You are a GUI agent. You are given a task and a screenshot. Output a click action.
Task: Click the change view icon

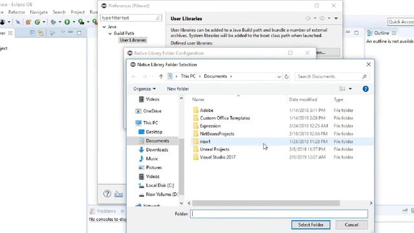342,89
